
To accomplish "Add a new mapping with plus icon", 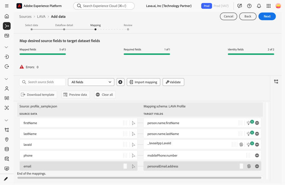I will pos(120,82).
